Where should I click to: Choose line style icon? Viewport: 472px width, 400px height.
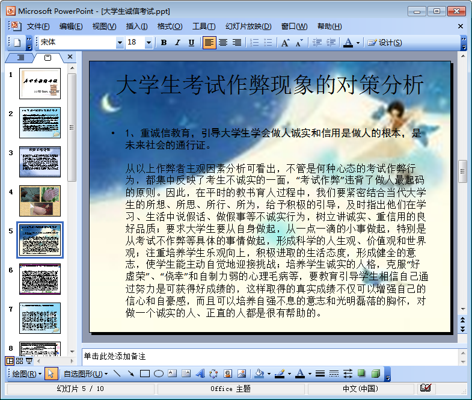click(320, 374)
